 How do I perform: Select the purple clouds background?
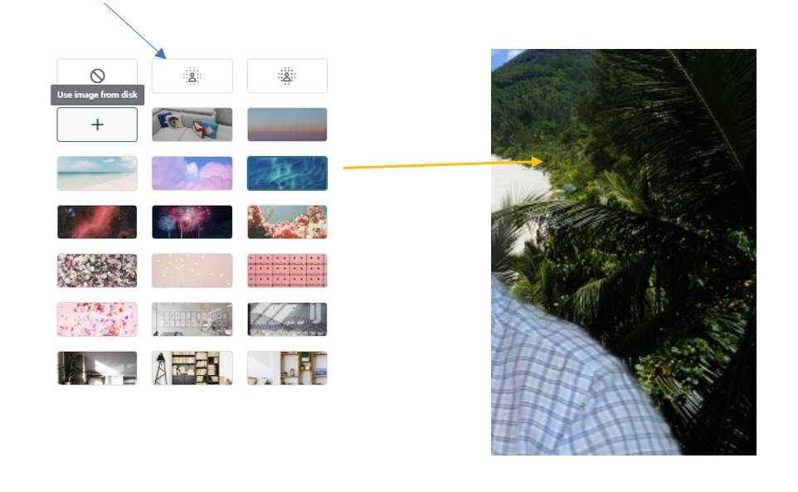(192, 173)
